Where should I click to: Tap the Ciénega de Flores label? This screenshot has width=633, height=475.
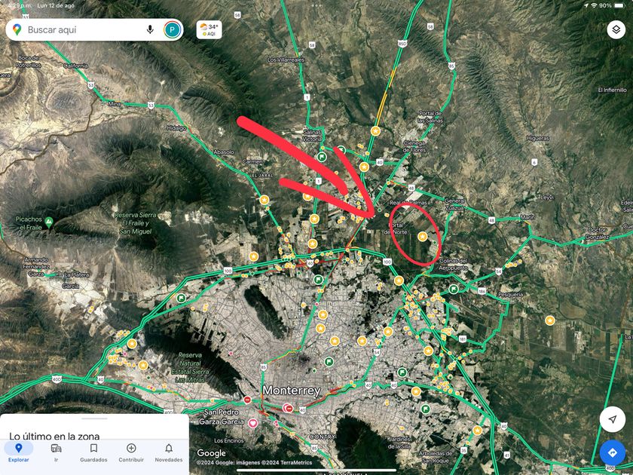[x=414, y=146]
